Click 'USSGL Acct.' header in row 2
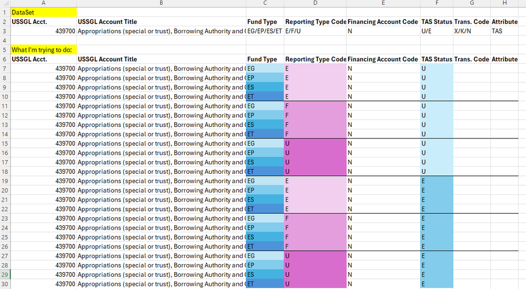The image size is (526, 289). tap(44, 22)
